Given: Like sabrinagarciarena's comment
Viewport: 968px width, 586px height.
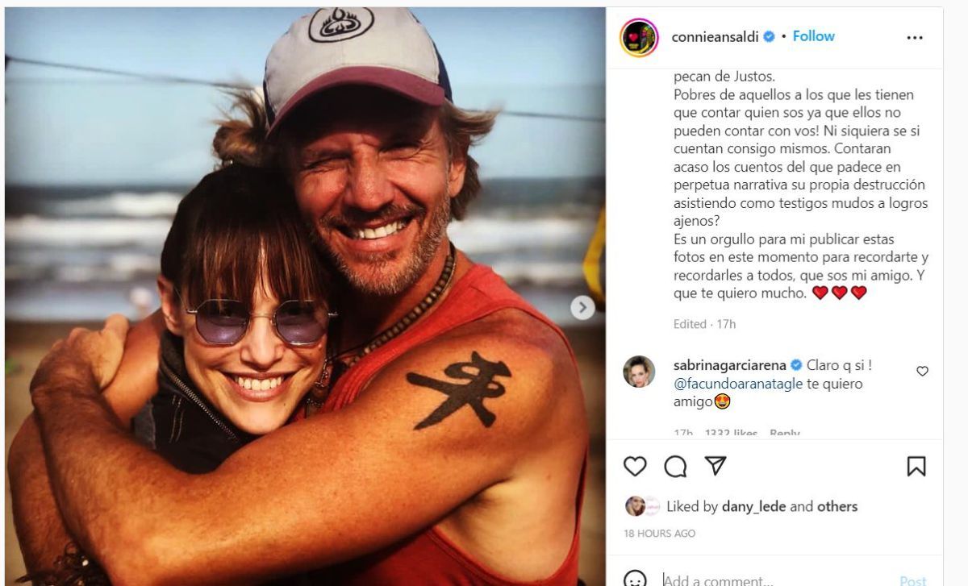Looking at the screenshot, I should point(922,372).
